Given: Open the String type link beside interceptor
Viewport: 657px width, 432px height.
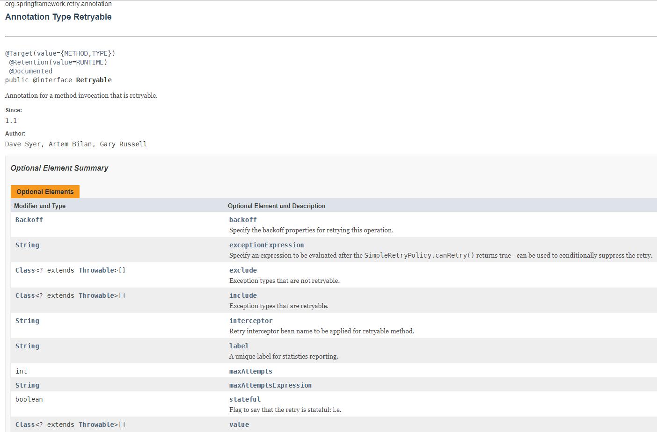Looking at the screenshot, I should pos(27,320).
